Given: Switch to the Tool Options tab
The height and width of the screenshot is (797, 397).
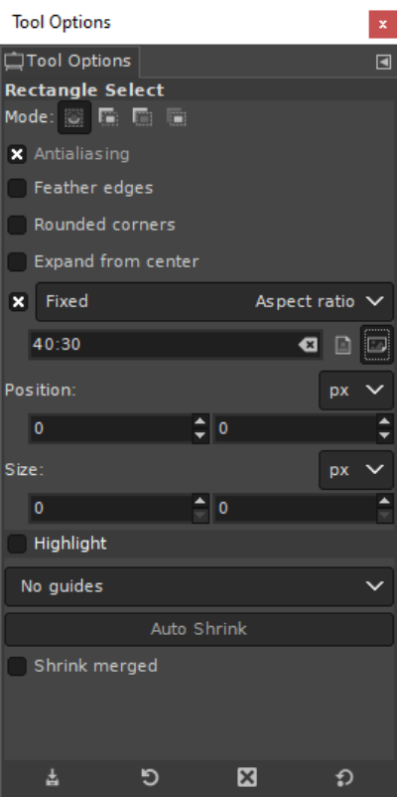Looking at the screenshot, I should pos(69,61).
